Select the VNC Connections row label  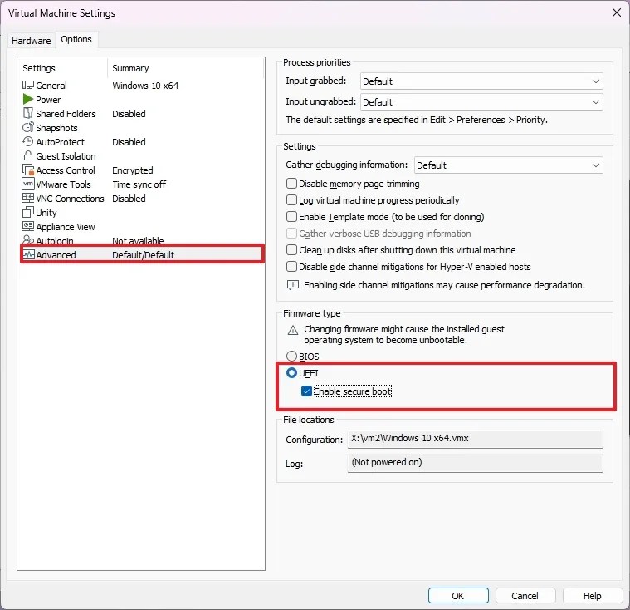(70, 199)
